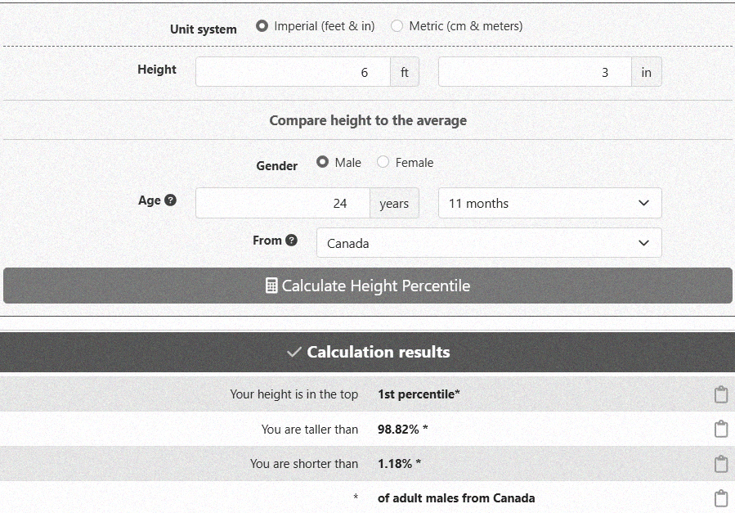Expand the country dropdown showing Canada
The height and width of the screenshot is (513, 735).
488,243
